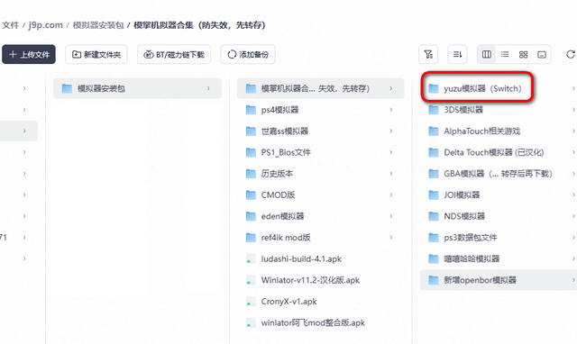Click folder icon of 3DS模拟器
The image size is (577, 344).
click(x=434, y=110)
